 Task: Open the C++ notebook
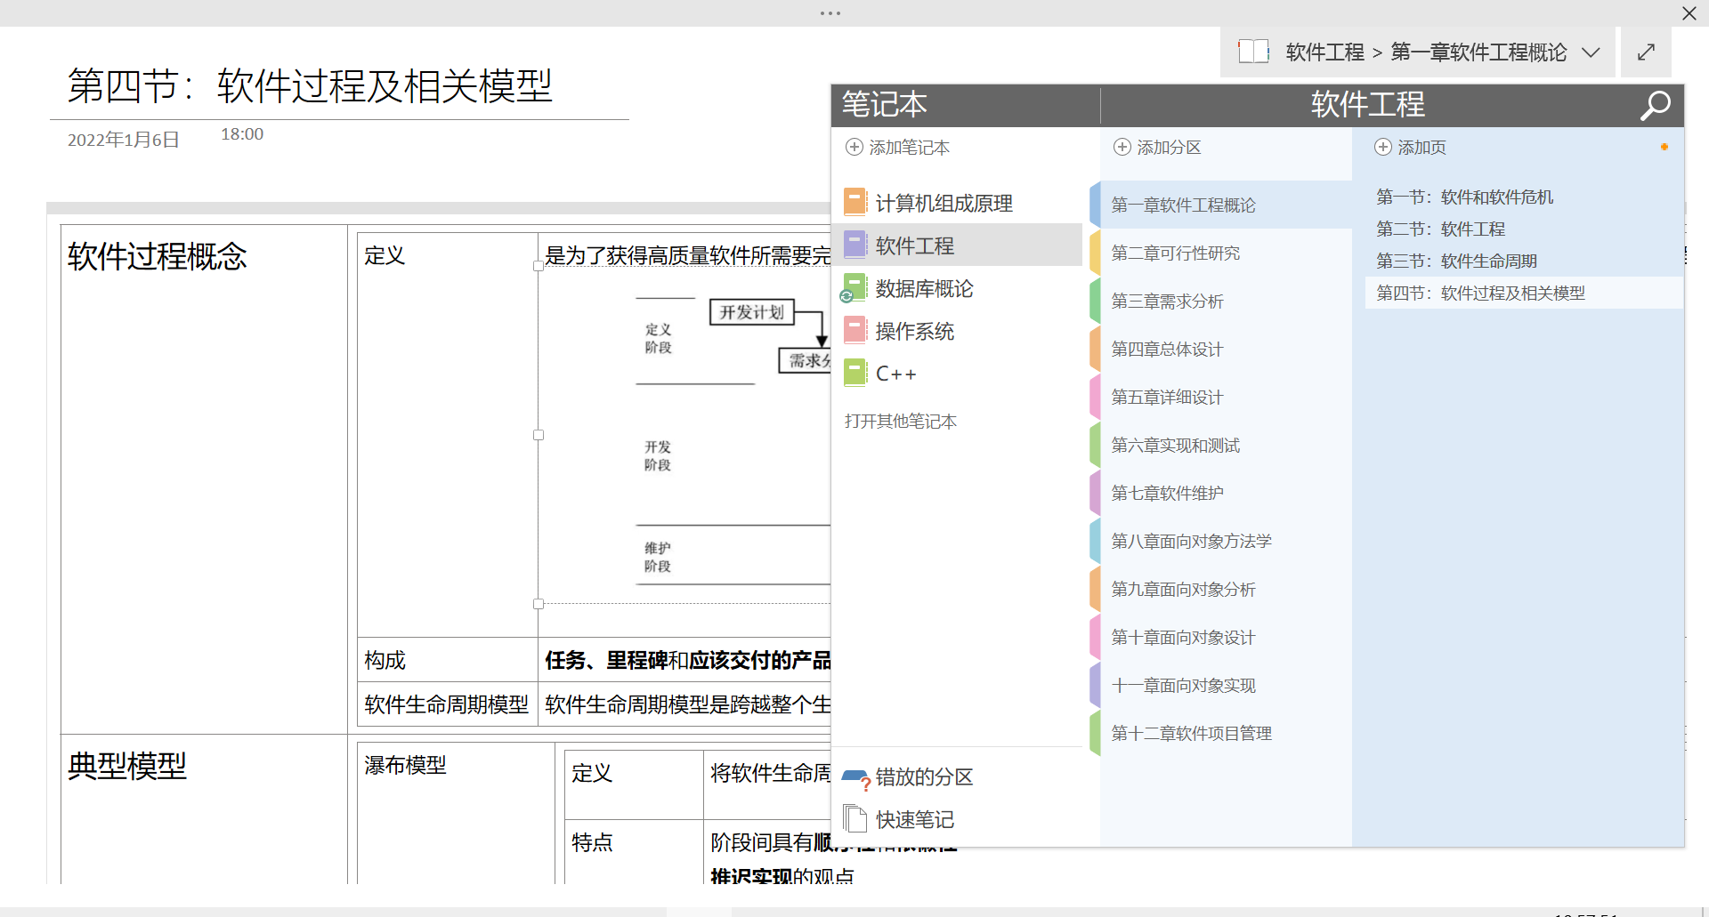coord(895,373)
